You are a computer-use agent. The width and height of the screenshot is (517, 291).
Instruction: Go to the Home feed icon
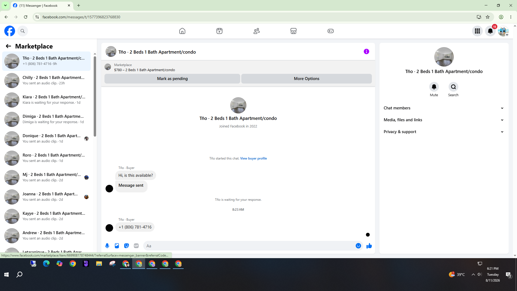182,31
